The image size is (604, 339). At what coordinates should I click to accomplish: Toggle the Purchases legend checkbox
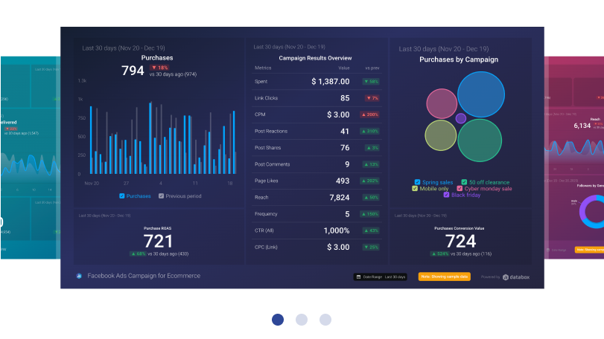click(x=122, y=196)
